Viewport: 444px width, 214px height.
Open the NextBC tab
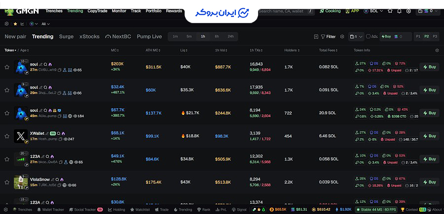118,36
